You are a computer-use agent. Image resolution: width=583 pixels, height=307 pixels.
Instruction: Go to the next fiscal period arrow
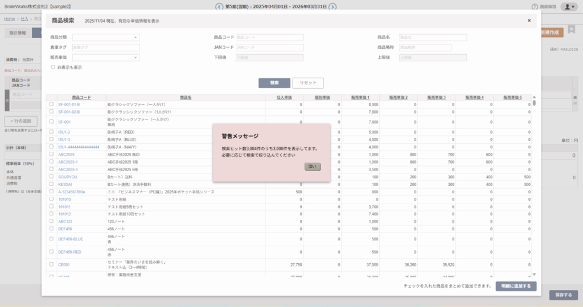coord(333,7)
